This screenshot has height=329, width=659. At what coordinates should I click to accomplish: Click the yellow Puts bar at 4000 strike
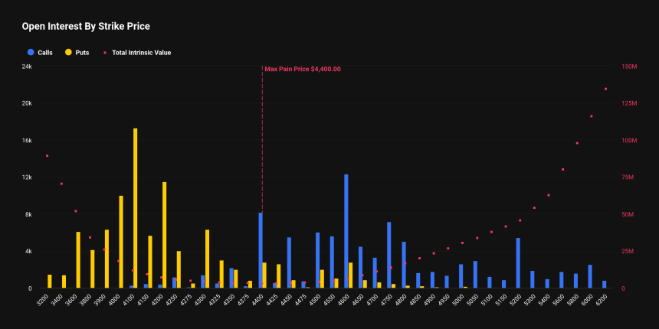click(x=121, y=242)
